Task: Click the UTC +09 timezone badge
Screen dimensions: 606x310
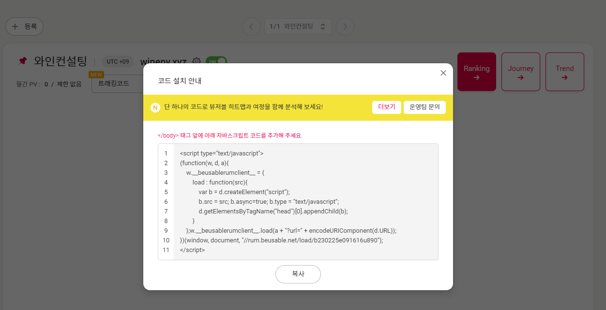Action: pos(118,61)
